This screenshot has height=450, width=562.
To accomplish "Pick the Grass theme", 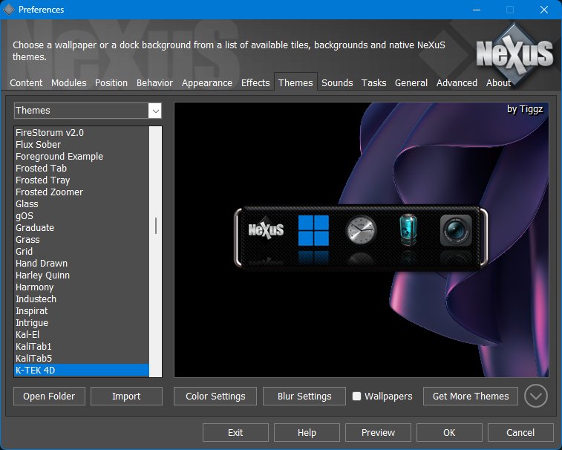I will tap(82, 240).
